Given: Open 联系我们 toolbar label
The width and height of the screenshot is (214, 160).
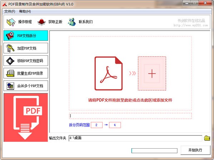Looking at the screenshot, I should [86, 22].
